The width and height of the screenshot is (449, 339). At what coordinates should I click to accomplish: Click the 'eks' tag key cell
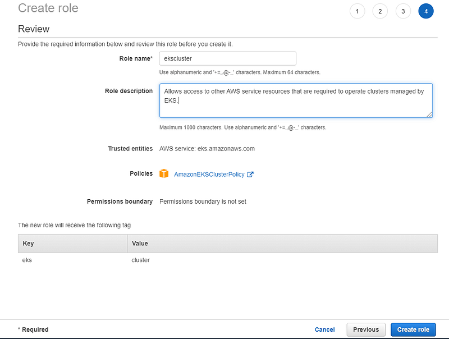tap(27, 260)
